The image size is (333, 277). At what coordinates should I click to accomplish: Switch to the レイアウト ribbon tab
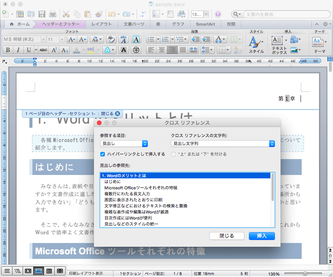pyautogui.click(x=101, y=24)
